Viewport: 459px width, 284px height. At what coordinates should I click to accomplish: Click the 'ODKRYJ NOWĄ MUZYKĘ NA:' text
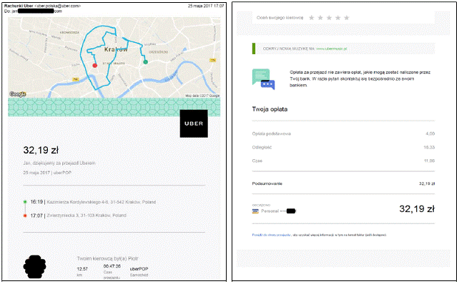tap(289, 49)
